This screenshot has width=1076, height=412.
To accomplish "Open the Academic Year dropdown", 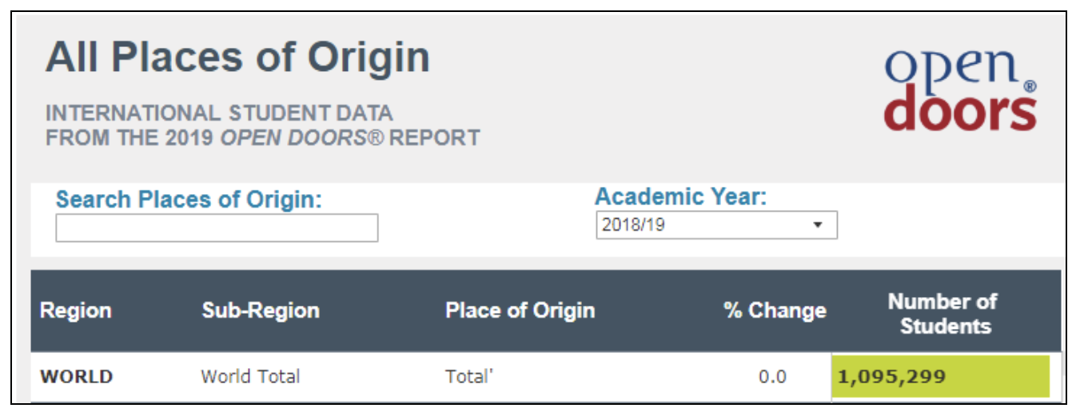I will click(x=716, y=225).
